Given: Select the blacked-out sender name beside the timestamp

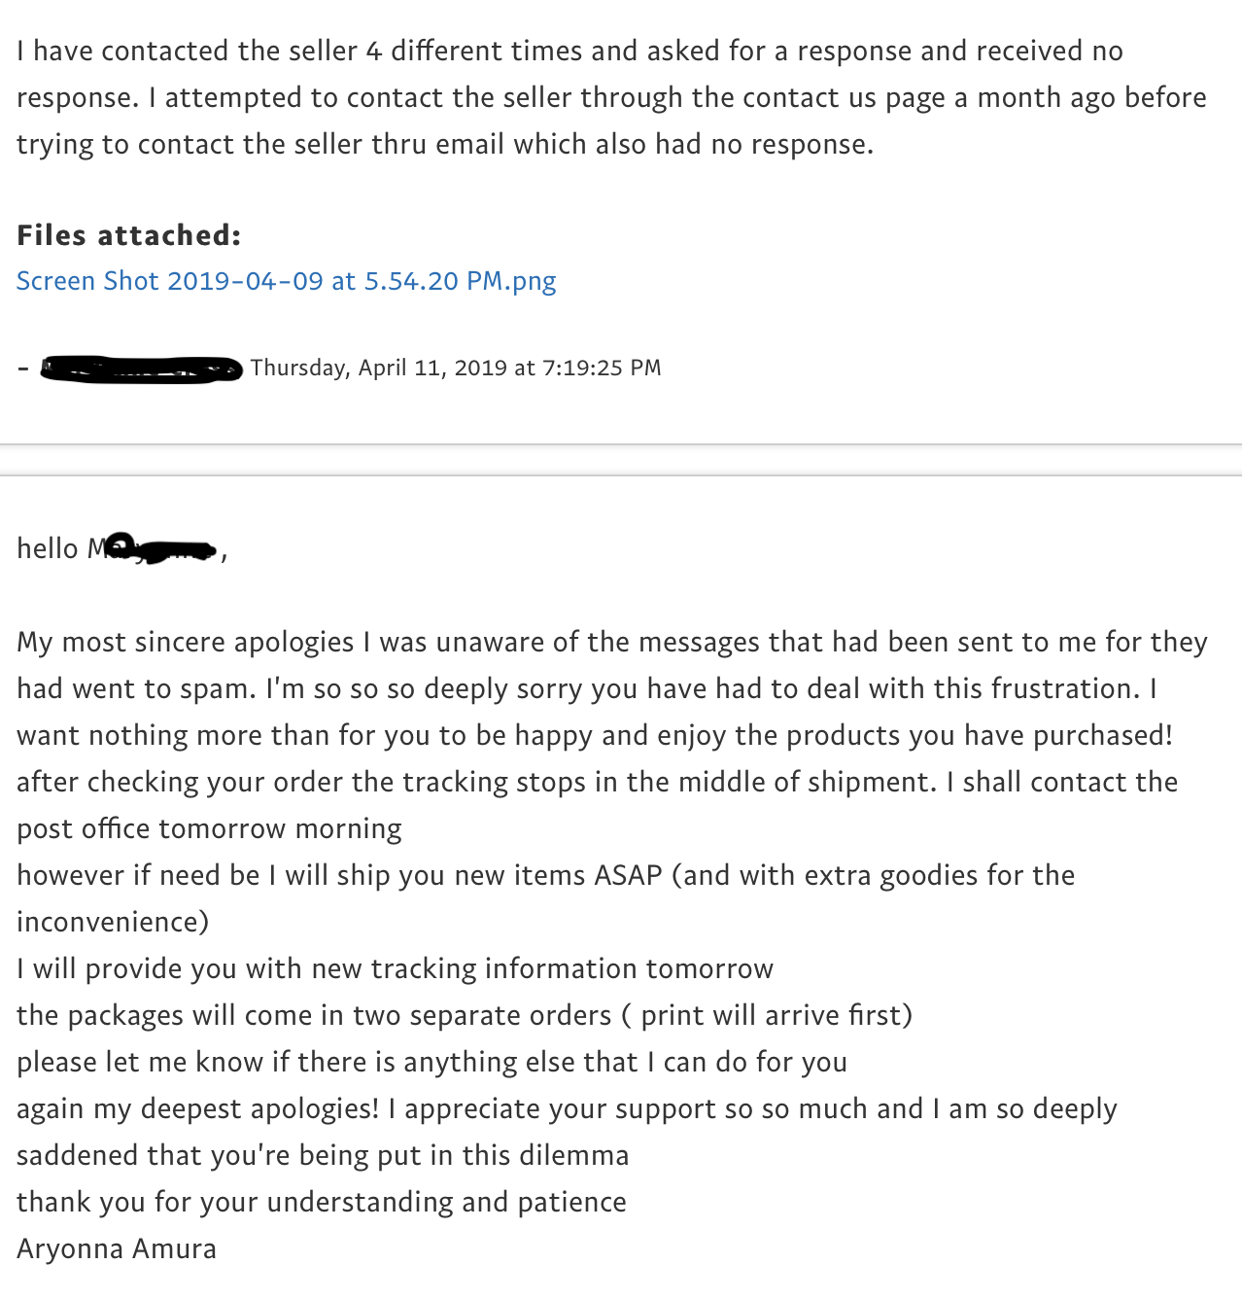Looking at the screenshot, I should point(142,369).
